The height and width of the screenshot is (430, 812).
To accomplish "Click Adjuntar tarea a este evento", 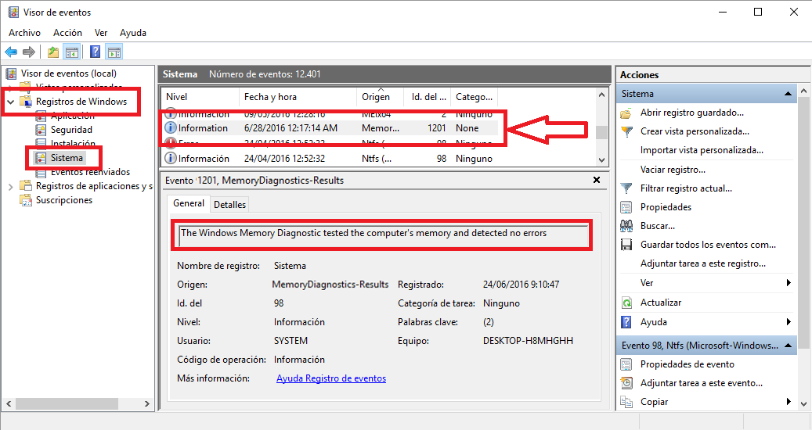I will [x=701, y=383].
